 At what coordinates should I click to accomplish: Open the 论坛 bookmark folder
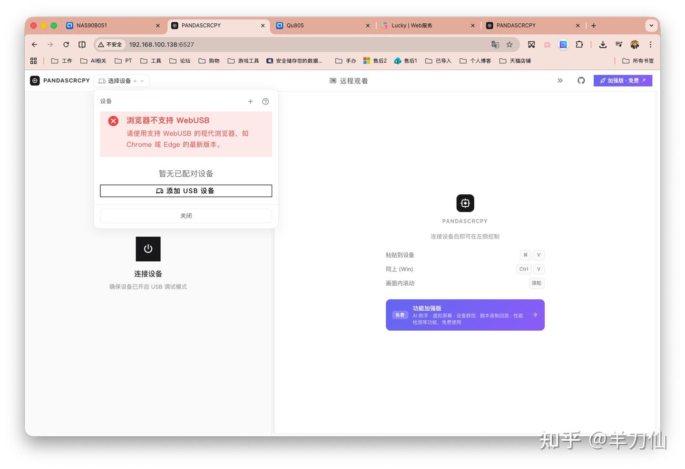(180, 61)
